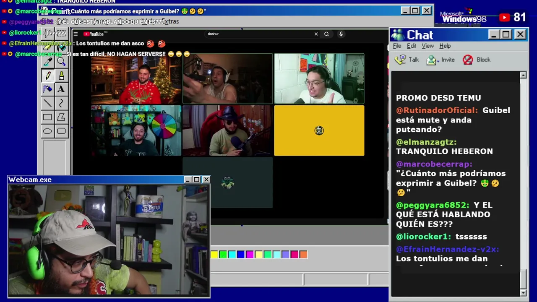Click the Invite icon in Chat toolbar
The height and width of the screenshot is (302, 537).
click(431, 60)
